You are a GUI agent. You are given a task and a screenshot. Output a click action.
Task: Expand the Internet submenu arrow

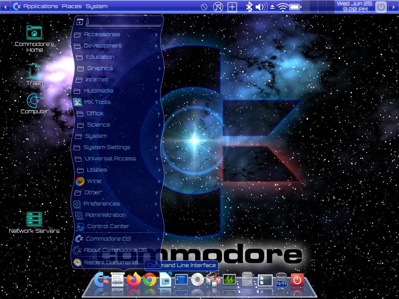pos(158,79)
